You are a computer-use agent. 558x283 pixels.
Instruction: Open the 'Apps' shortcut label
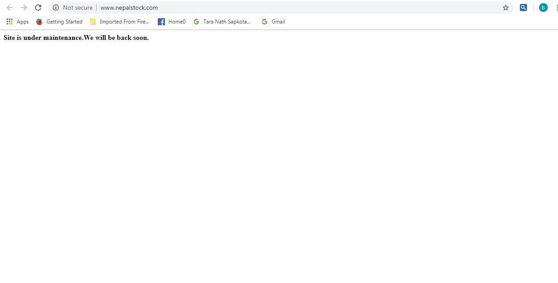(x=23, y=22)
